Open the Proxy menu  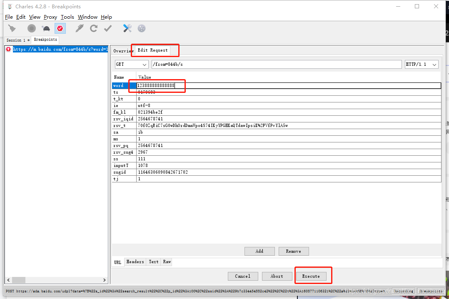coord(50,17)
